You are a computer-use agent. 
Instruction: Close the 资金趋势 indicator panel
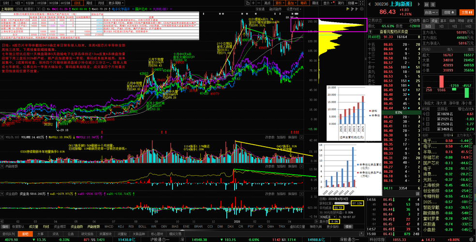click(301, 194)
